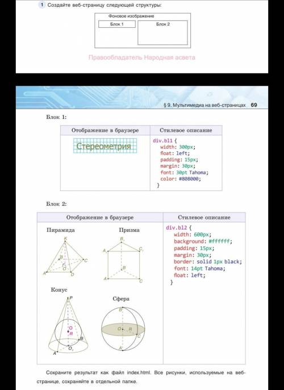Click the § 9. Мультимедиа на веб-страницах heading
The width and height of the screenshot is (284, 390).
point(204,105)
